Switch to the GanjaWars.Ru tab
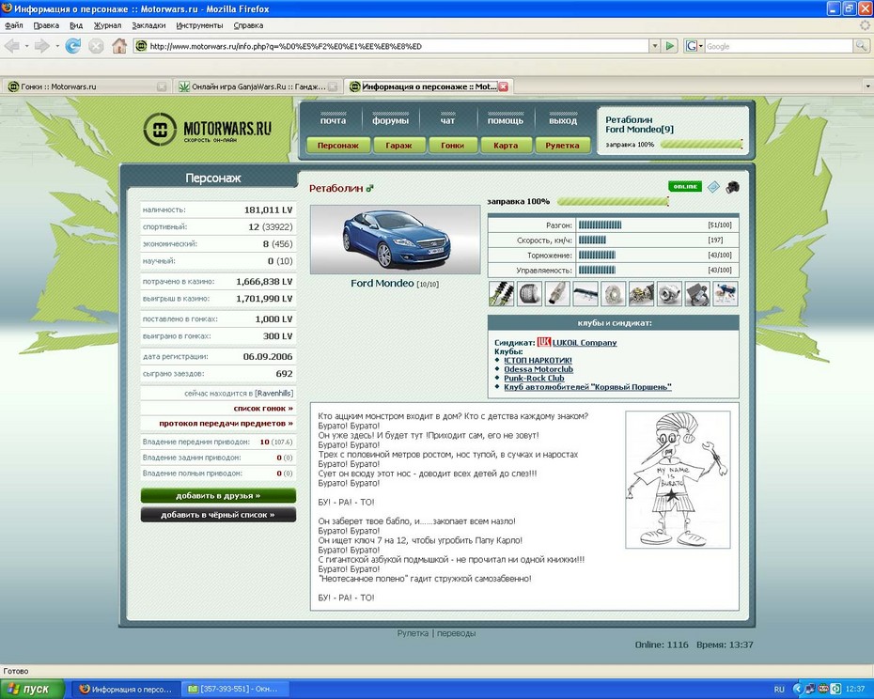Image resolution: width=874 pixels, height=699 pixels. pos(257,86)
